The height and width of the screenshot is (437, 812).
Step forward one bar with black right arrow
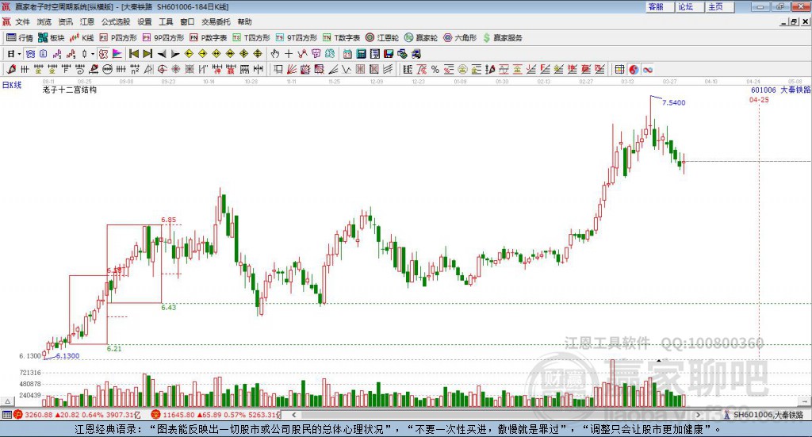coord(175,54)
